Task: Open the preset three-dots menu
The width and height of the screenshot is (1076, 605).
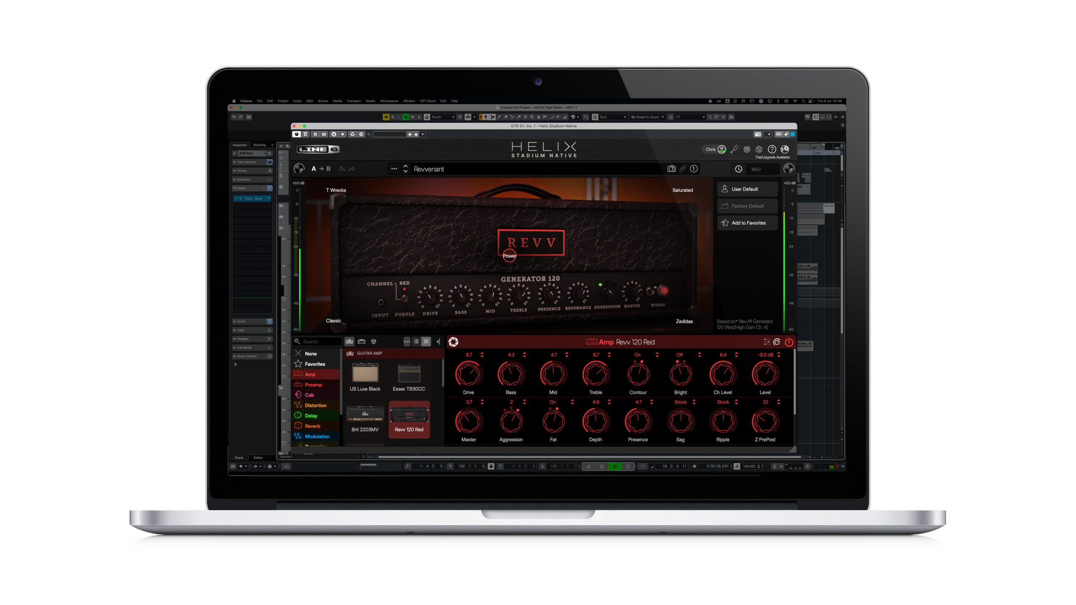Action: click(394, 169)
